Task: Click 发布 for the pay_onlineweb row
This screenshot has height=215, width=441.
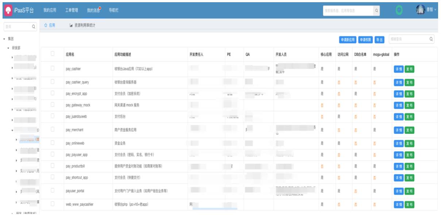Action: (x=409, y=143)
